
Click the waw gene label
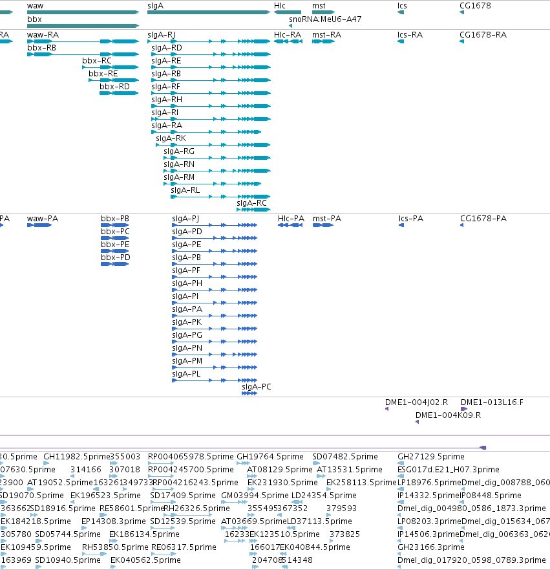[35, 6]
